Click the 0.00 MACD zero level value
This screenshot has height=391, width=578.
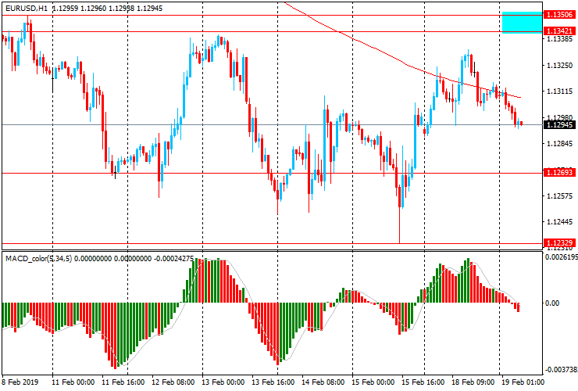pos(552,303)
